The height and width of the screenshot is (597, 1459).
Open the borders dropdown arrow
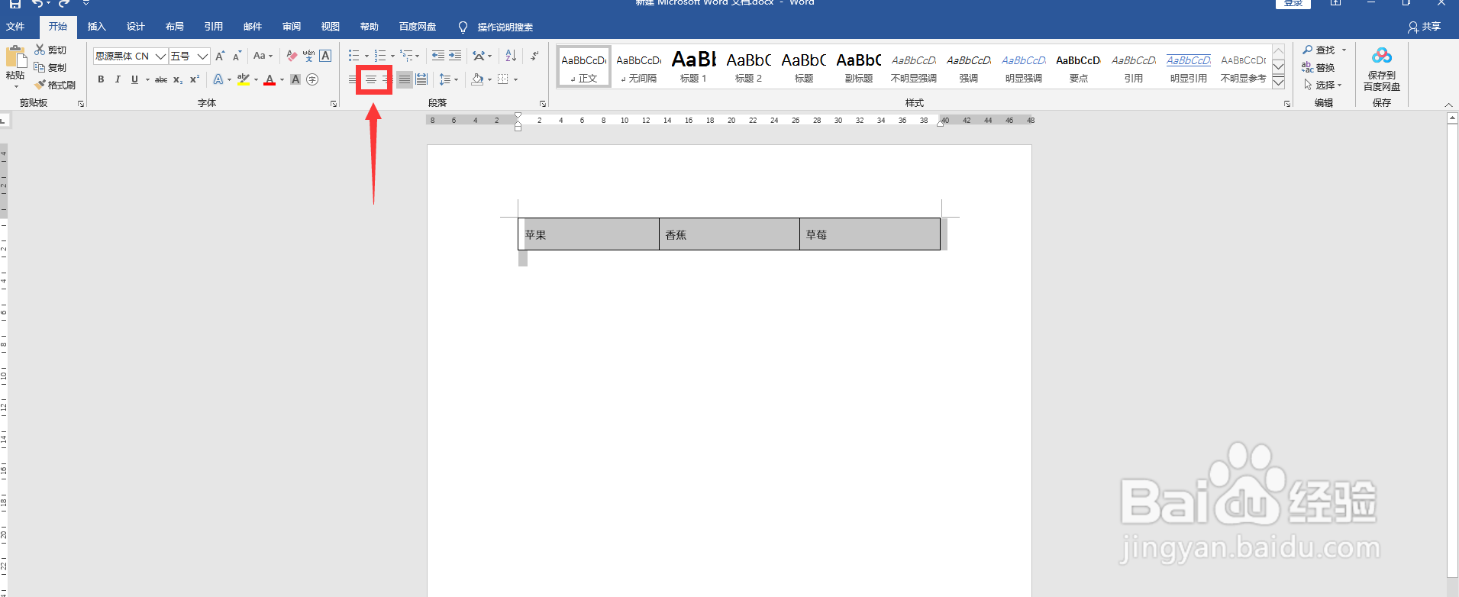[x=516, y=79]
